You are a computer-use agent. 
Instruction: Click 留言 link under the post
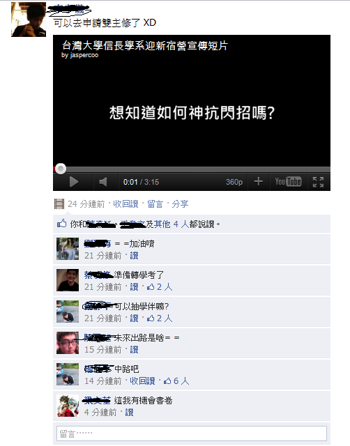coord(155,204)
